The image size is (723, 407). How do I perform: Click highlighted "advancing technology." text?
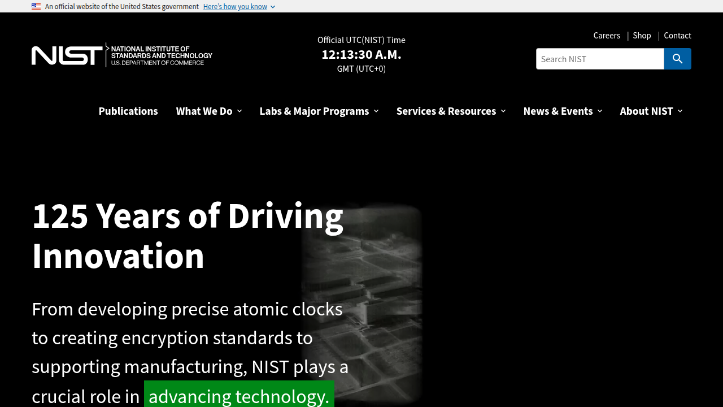239,395
